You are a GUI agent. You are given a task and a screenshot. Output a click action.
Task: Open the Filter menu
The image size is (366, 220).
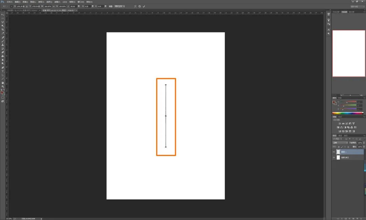(57, 2)
